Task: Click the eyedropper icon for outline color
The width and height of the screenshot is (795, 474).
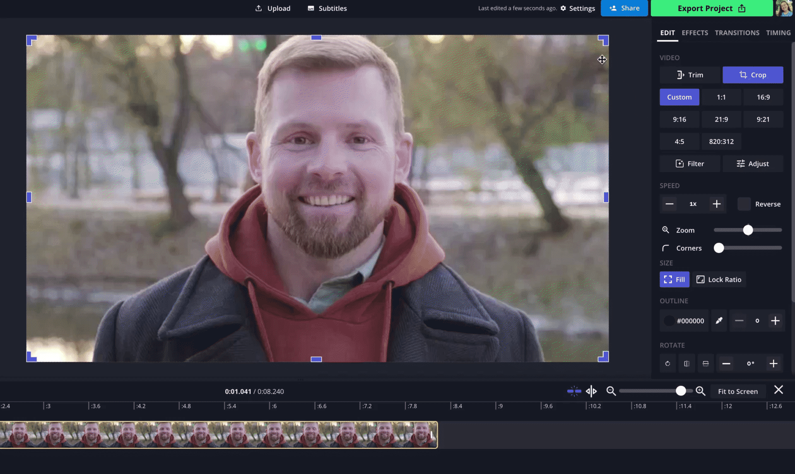Action: click(719, 321)
